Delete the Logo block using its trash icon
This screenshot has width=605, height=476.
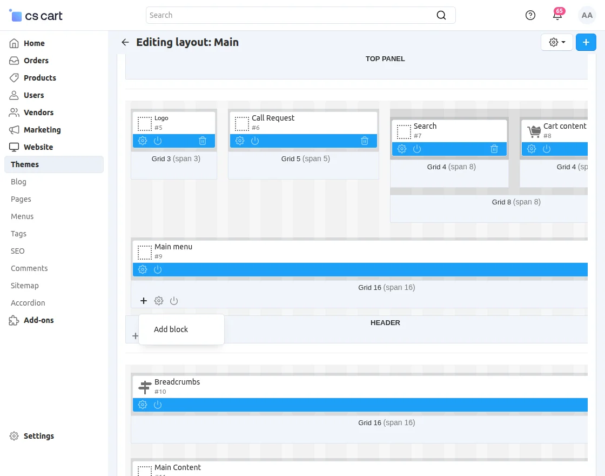[x=203, y=141]
